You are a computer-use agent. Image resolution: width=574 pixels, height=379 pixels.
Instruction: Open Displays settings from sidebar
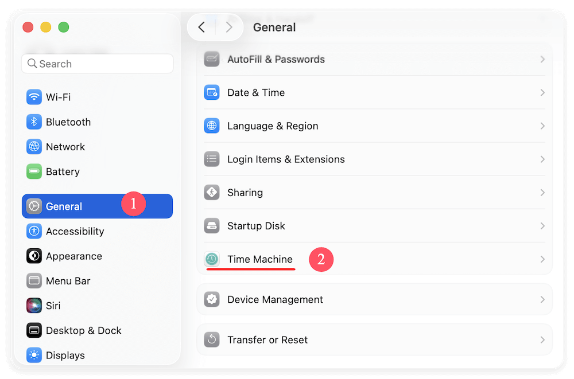point(65,355)
